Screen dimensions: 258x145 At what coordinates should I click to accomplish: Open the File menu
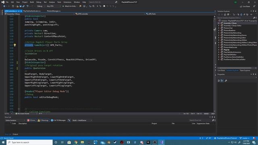click(x=7, y=2)
